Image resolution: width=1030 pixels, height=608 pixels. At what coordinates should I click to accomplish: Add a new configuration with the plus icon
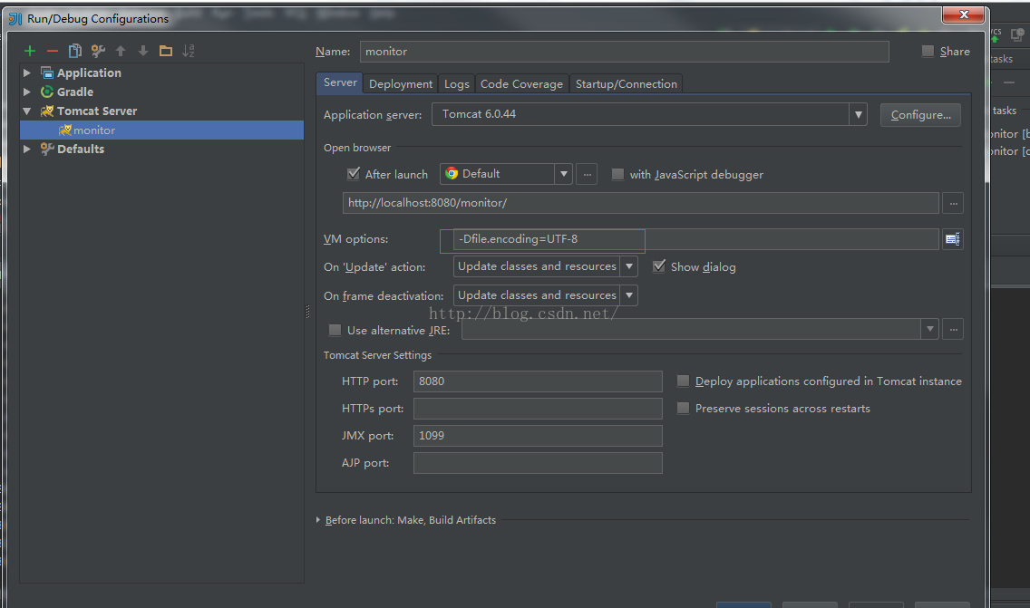(x=30, y=52)
